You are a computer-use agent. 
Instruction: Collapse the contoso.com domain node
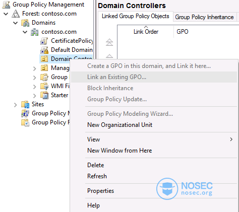click(25, 32)
